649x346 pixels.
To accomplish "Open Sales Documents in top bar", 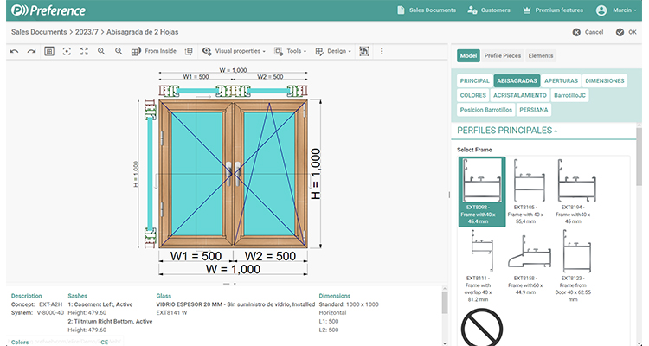I will [427, 10].
